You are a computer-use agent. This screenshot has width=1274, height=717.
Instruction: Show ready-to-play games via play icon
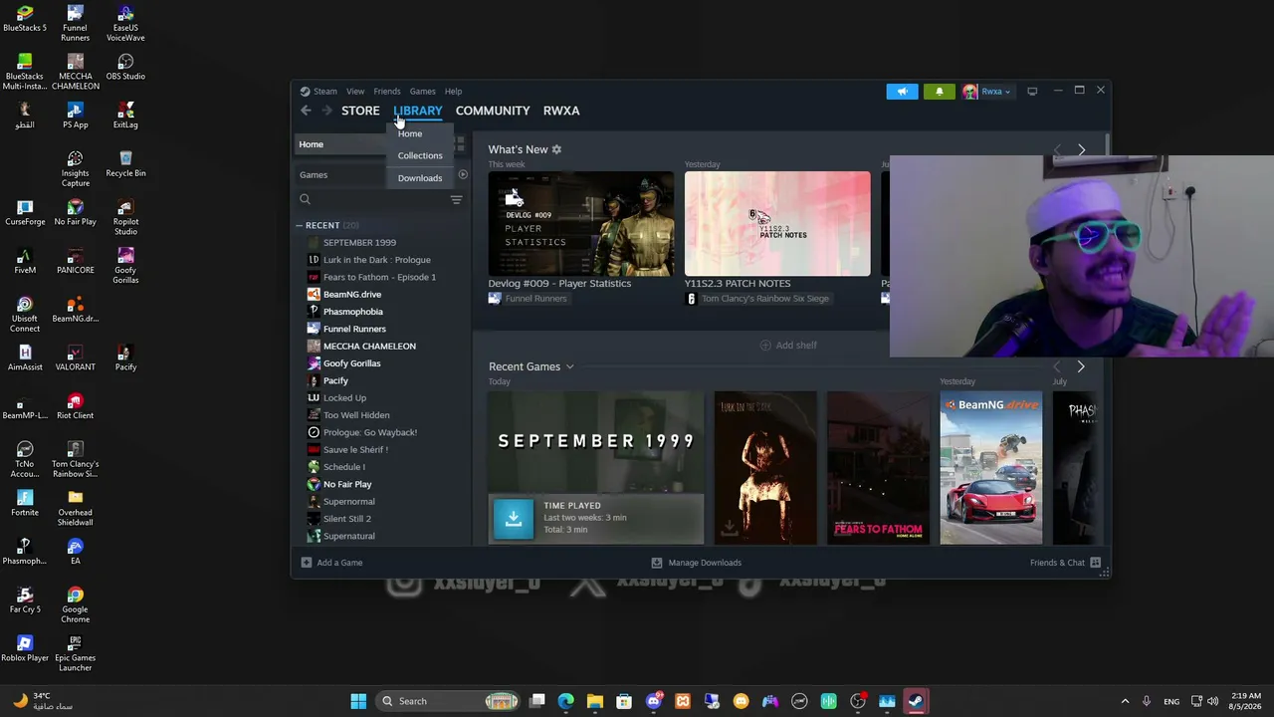tap(463, 175)
